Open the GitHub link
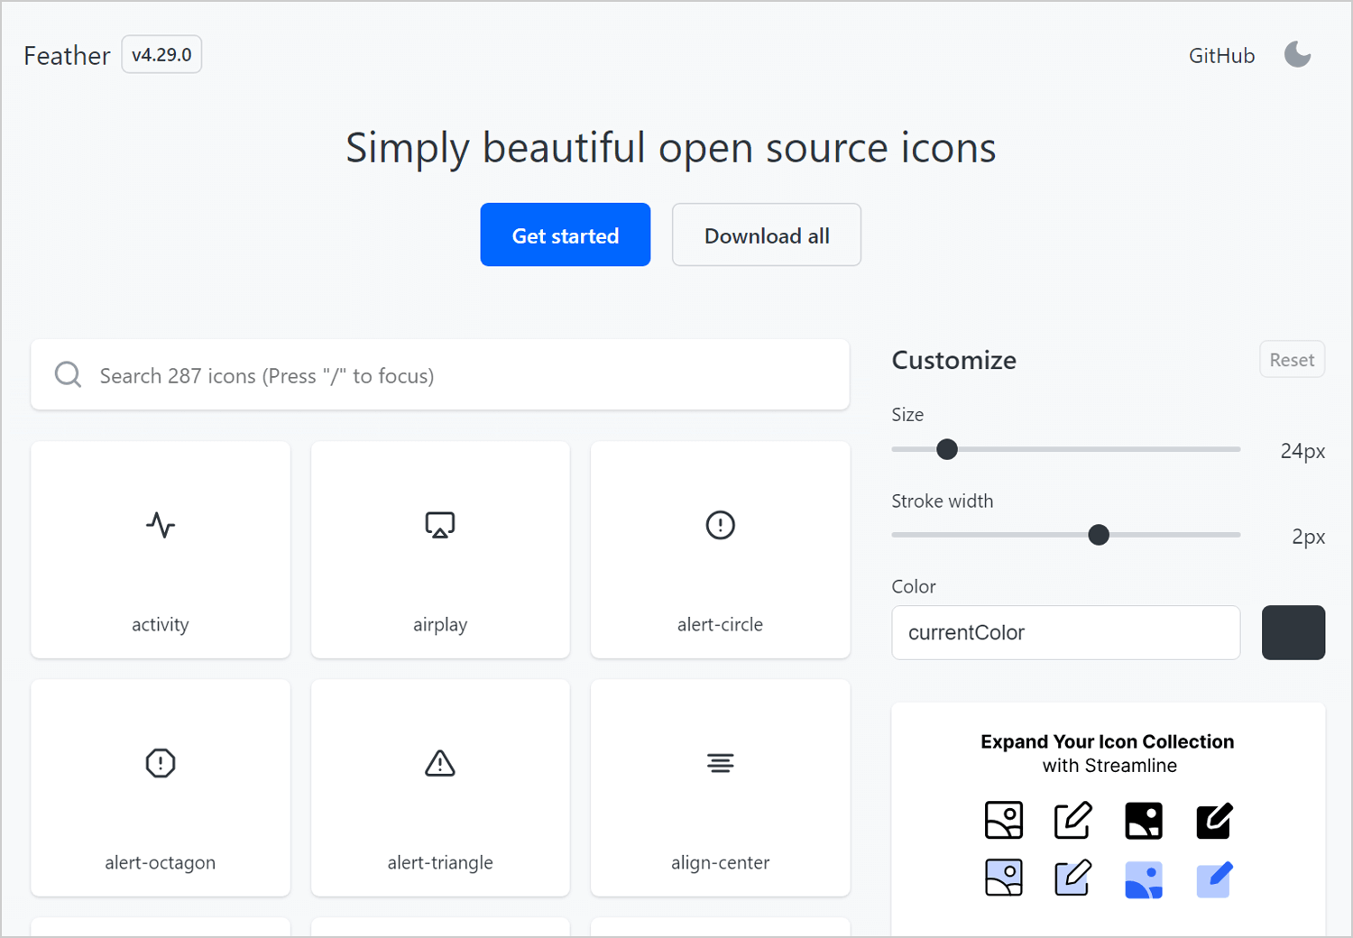The image size is (1353, 938). coord(1221,56)
